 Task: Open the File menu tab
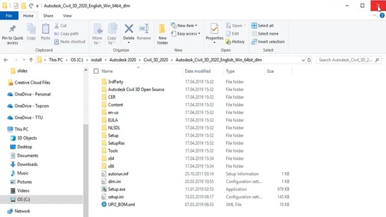tap(9, 16)
